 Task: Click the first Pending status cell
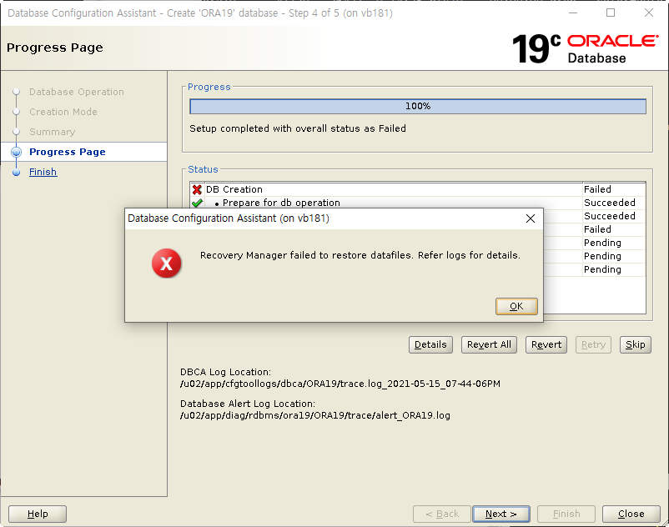point(602,243)
